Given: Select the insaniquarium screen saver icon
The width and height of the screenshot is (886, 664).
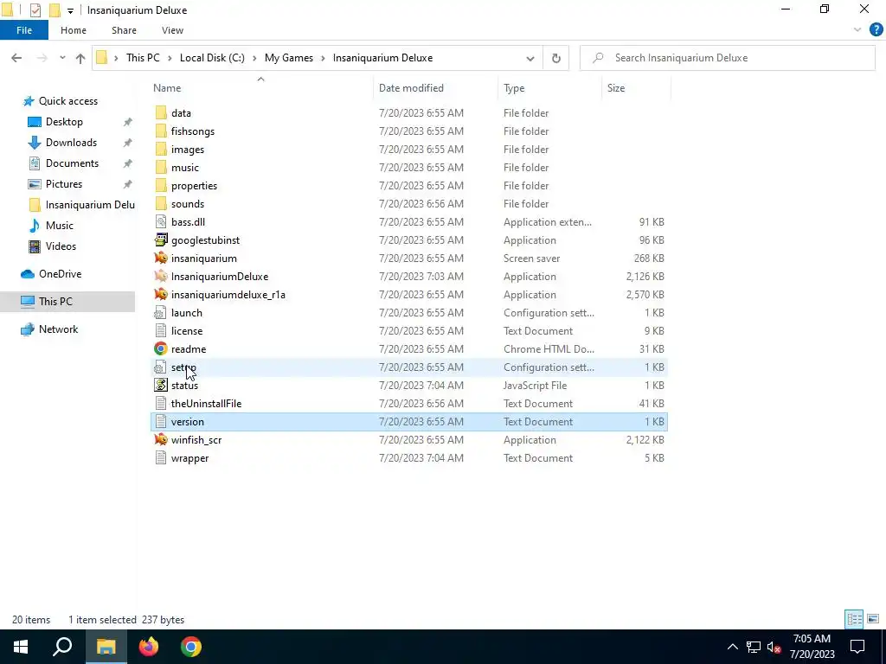Looking at the screenshot, I should click(x=161, y=258).
